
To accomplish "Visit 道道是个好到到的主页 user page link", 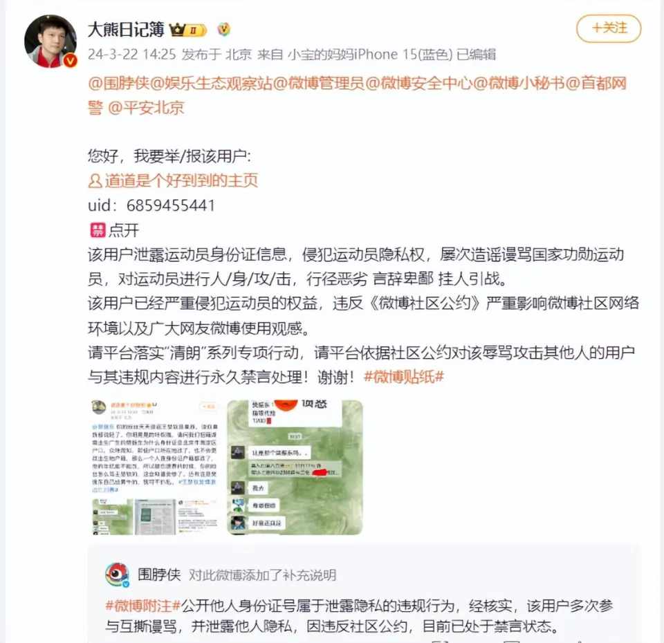I will (173, 180).
